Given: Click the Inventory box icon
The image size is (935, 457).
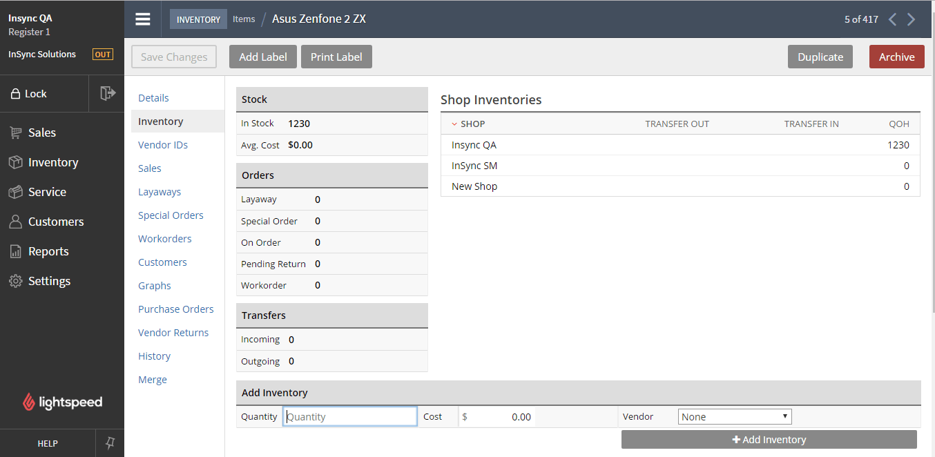Looking at the screenshot, I should 15,162.
